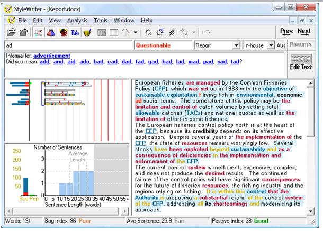Click the spark wand toolbar icon
323x231 pixels.
(x=172, y=32)
